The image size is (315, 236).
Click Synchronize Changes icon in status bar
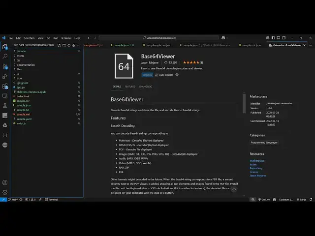[21, 200]
